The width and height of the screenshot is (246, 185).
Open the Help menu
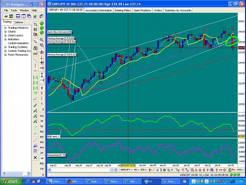(34, 10)
